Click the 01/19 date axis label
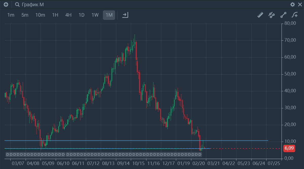Viewport: 304px width, 169px height. point(184,163)
